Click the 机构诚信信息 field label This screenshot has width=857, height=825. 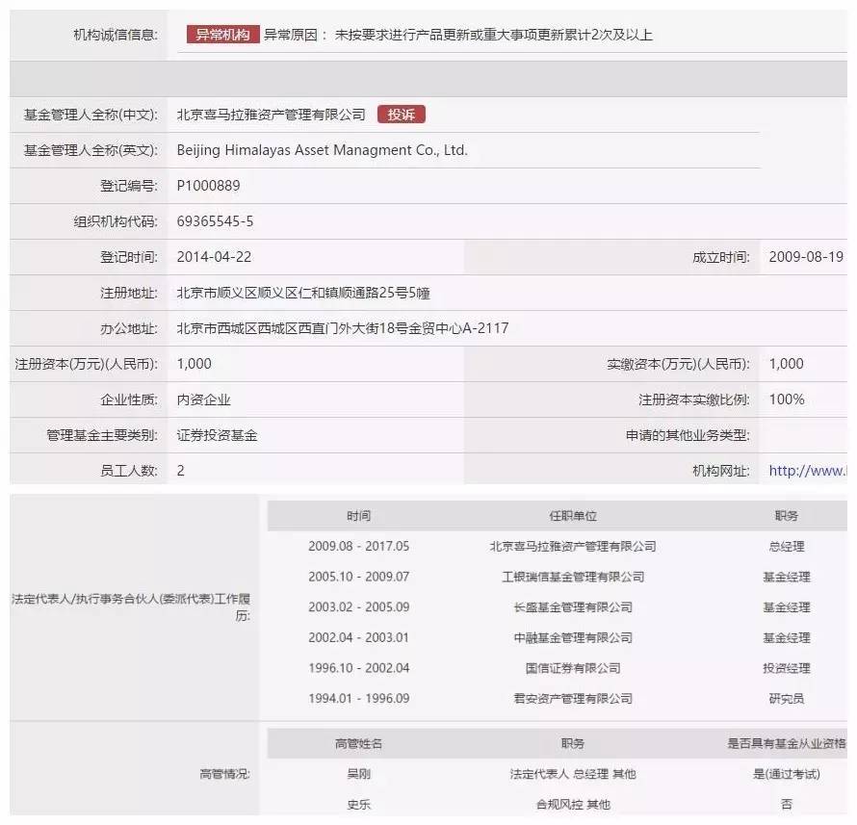(116, 35)
